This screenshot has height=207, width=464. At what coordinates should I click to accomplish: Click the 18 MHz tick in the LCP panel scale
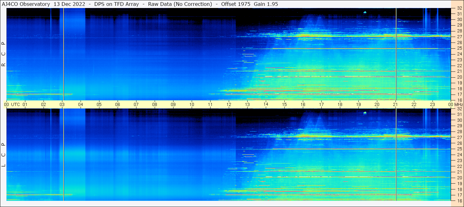pos(459,189)
